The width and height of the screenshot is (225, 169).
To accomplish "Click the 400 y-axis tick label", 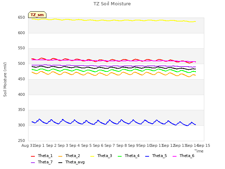I will [21, 95].
